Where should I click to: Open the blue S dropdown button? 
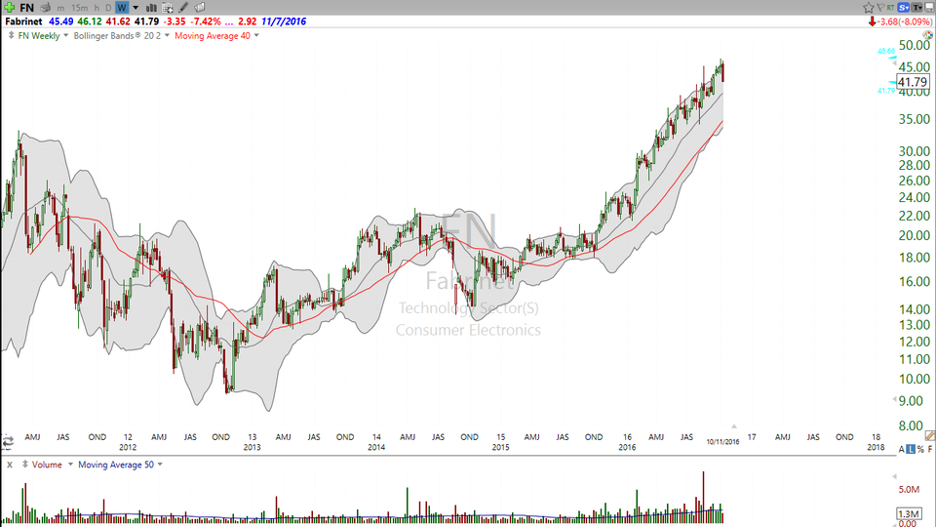pyautogui.click(x=903, y=8)
